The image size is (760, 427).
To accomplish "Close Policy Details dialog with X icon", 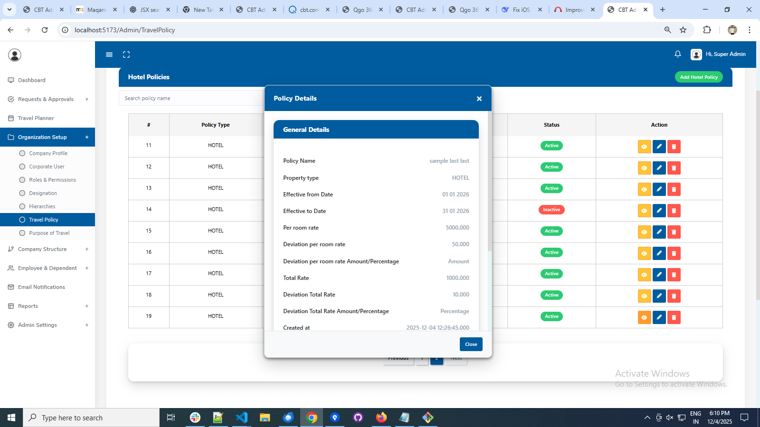I will pos(479,99).
